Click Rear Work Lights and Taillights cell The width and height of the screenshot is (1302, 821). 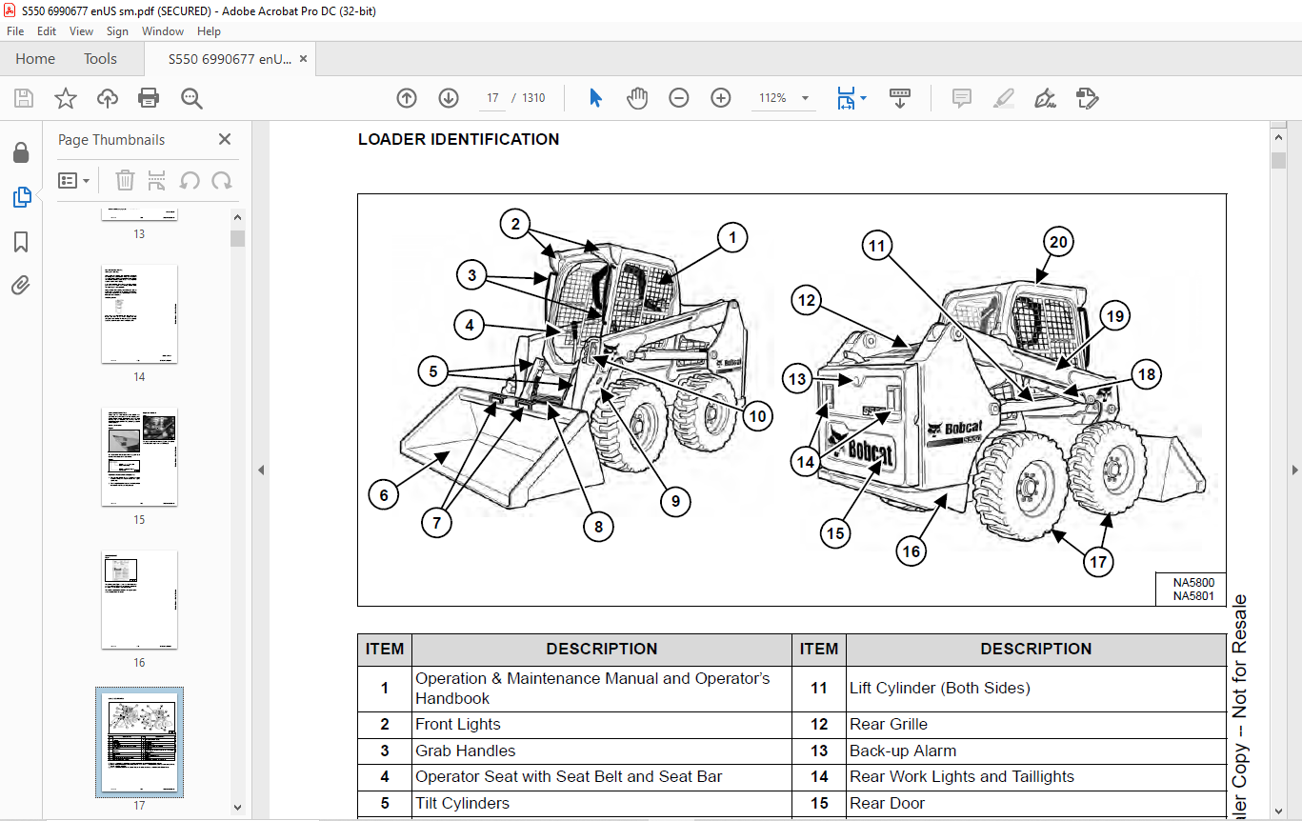[1036, 776]
